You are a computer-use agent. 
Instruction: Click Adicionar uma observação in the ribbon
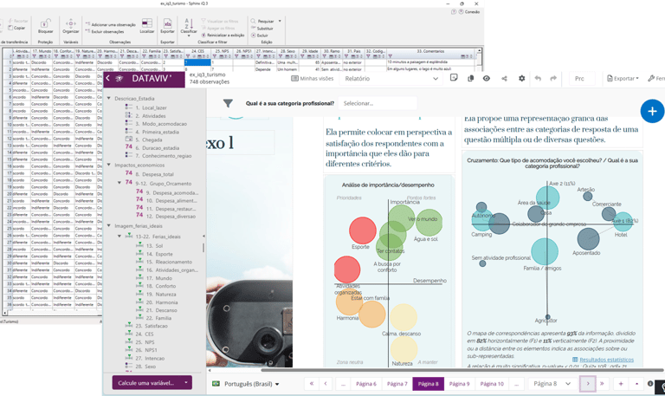[111, 24]
